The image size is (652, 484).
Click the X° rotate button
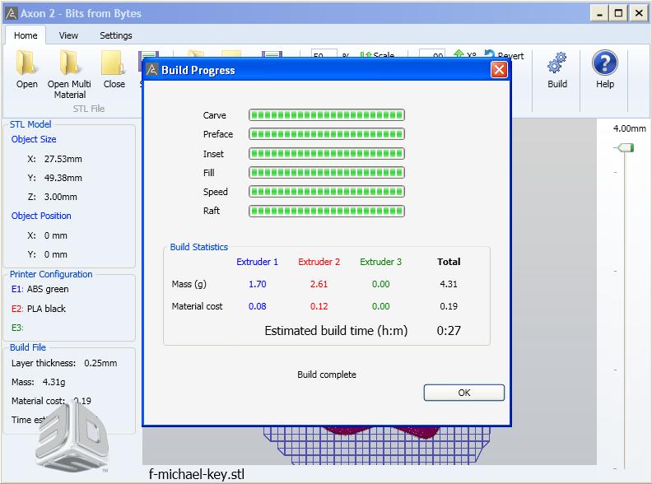pyautogui.click(x=465, y=54)
